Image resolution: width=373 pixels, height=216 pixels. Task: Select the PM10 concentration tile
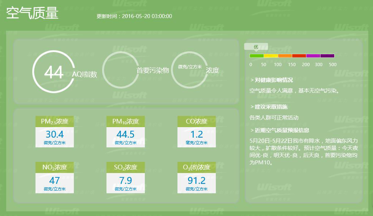[x=126, y=132]
